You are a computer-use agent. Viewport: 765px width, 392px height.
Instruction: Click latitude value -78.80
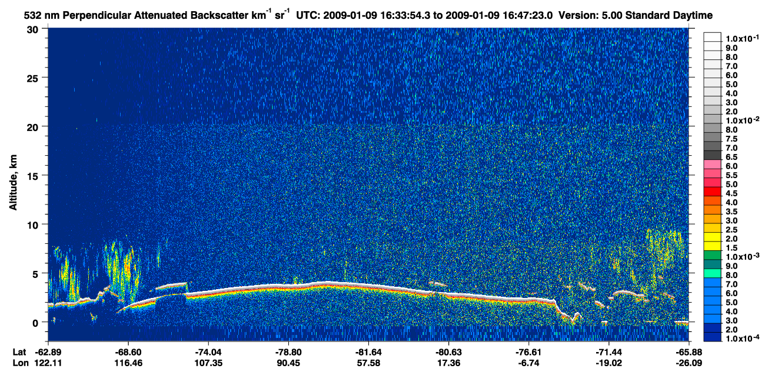pos(288,351)
